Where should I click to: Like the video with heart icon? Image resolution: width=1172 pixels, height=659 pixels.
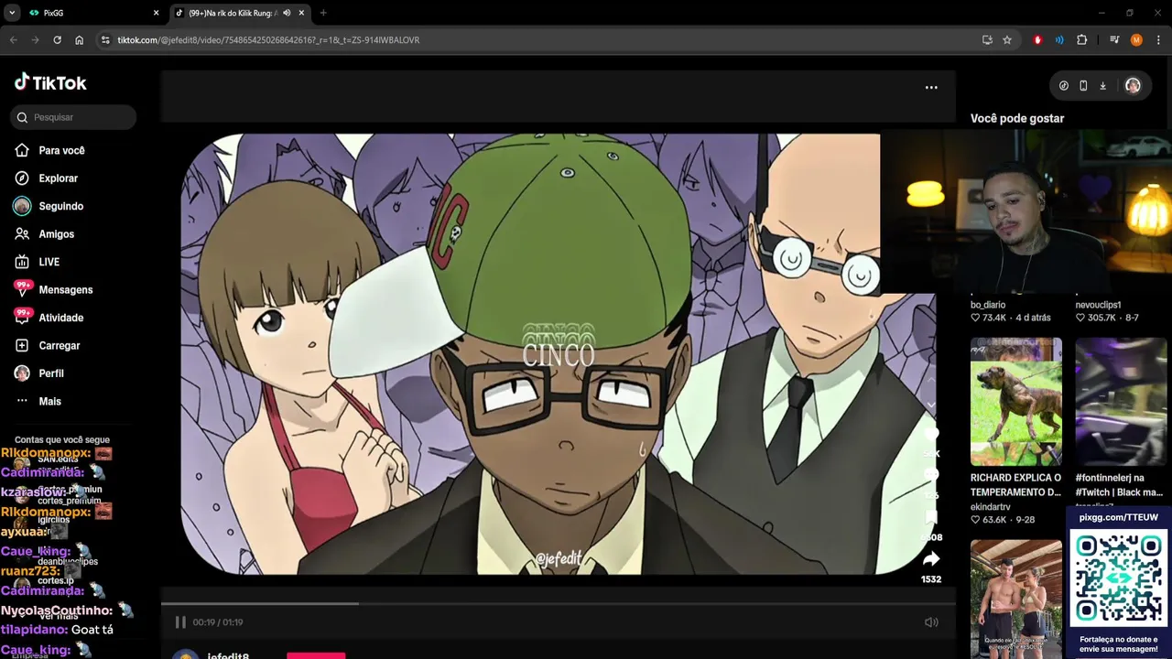click(x=931, y=437)
